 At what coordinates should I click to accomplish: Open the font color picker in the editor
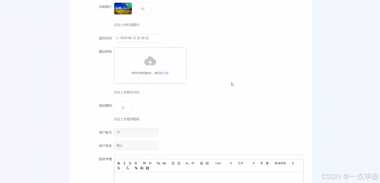pyautogui.click(x=261, y=163)
